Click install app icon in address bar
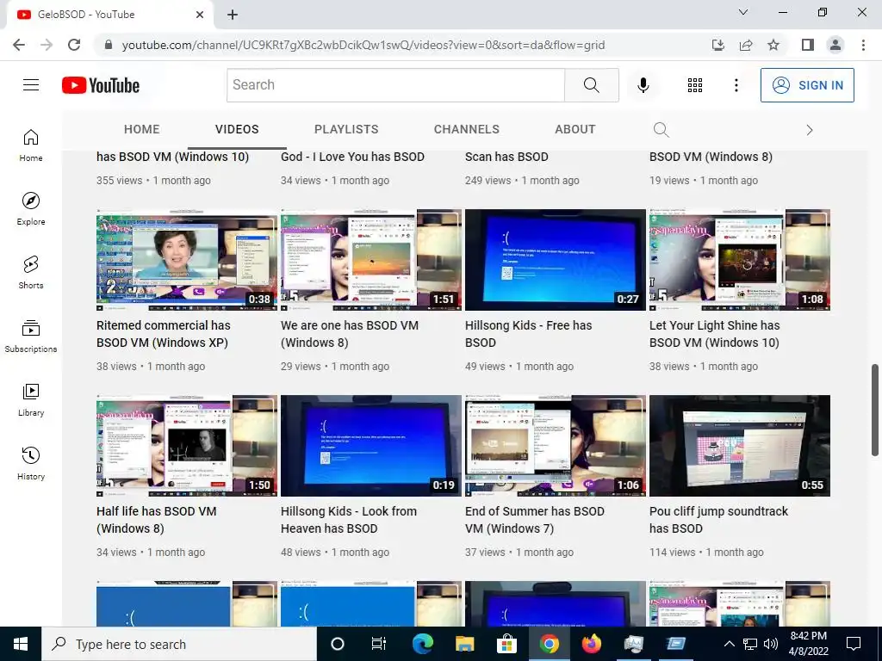This screenshot has height=661, width=882. point(717,45)
